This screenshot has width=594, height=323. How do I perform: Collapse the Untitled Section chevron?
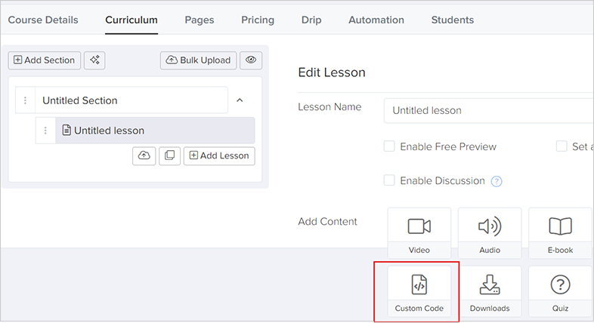[240, 100]
